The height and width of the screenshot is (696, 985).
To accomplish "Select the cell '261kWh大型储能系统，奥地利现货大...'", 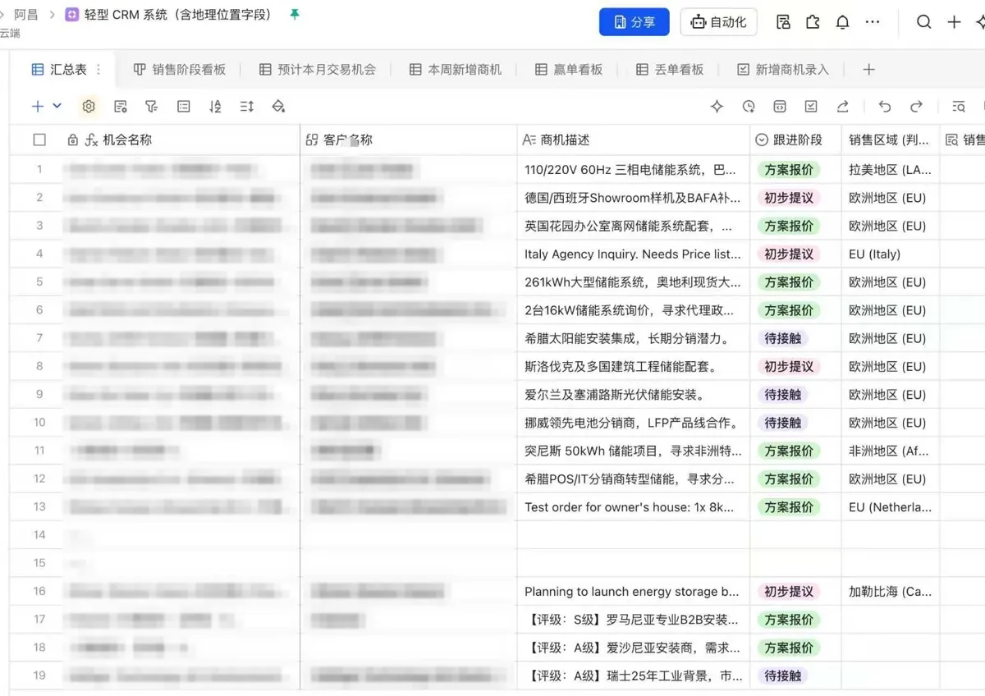I will click(634, 282).
